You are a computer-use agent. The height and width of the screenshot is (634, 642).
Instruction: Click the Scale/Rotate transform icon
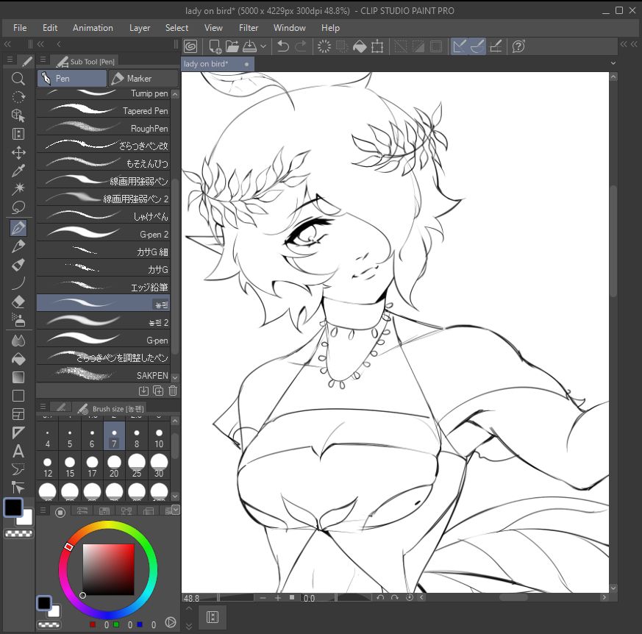[x=377, y=46]
